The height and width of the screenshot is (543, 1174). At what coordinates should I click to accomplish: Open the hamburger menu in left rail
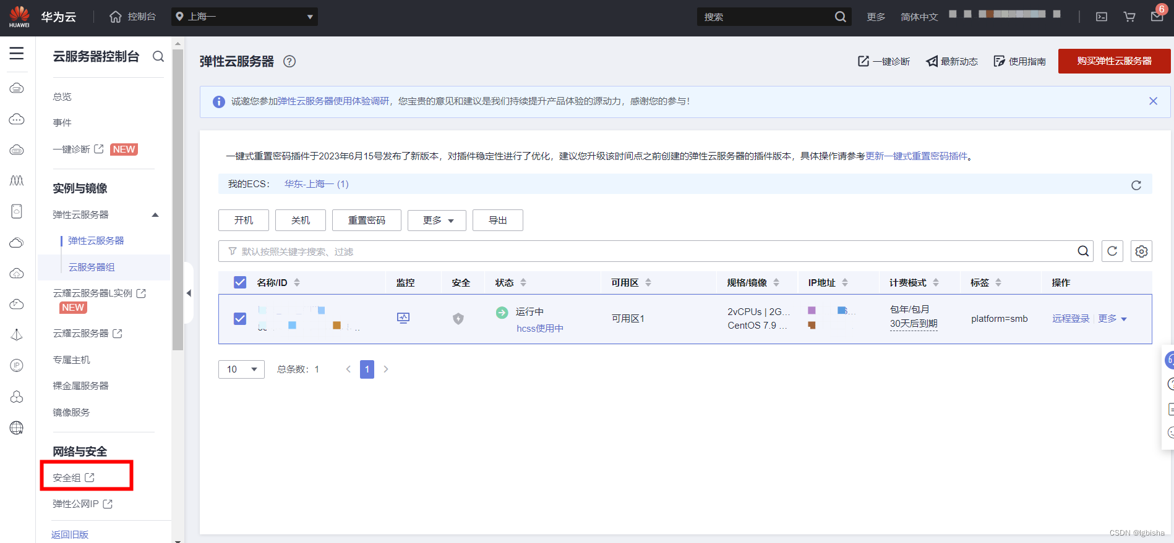pos(17,54)
